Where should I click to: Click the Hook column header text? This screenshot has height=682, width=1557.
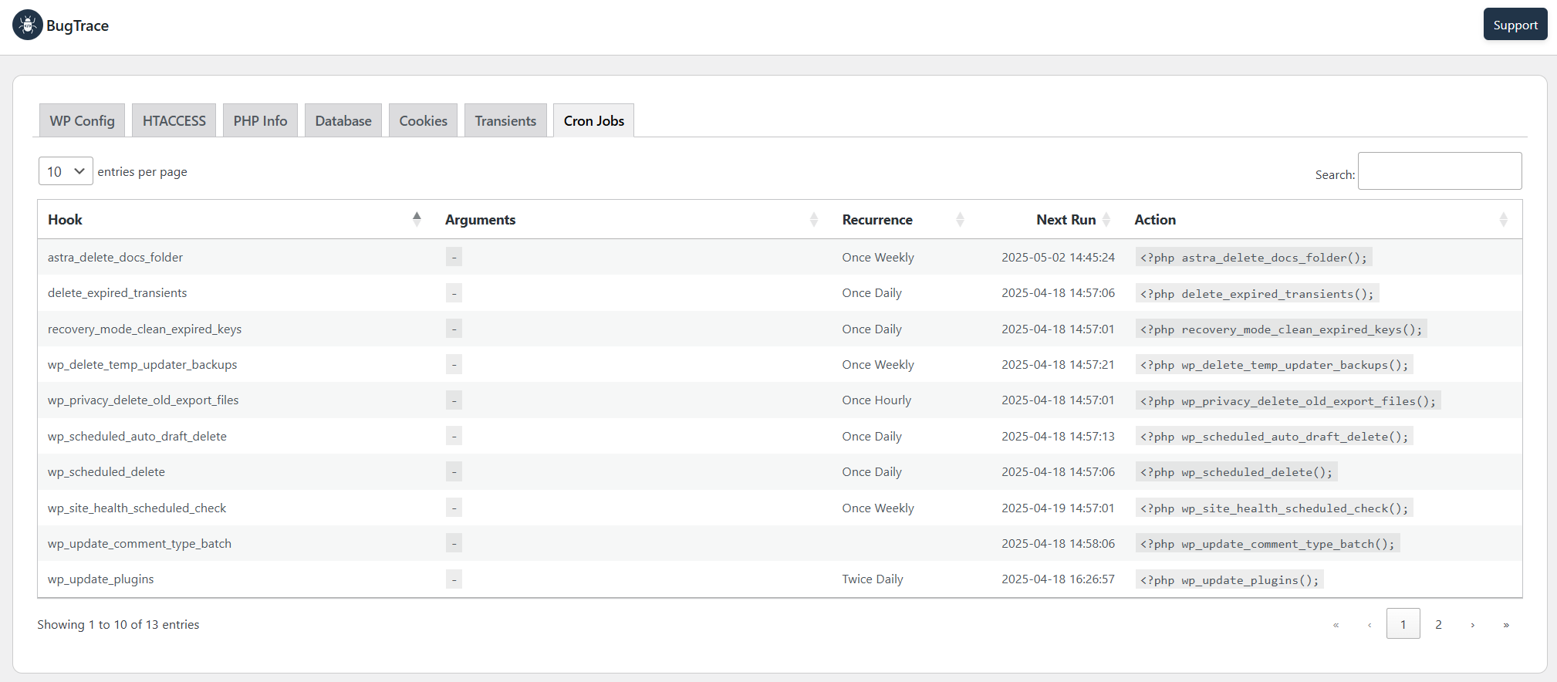pyautogui.click(x=65, y=220)
